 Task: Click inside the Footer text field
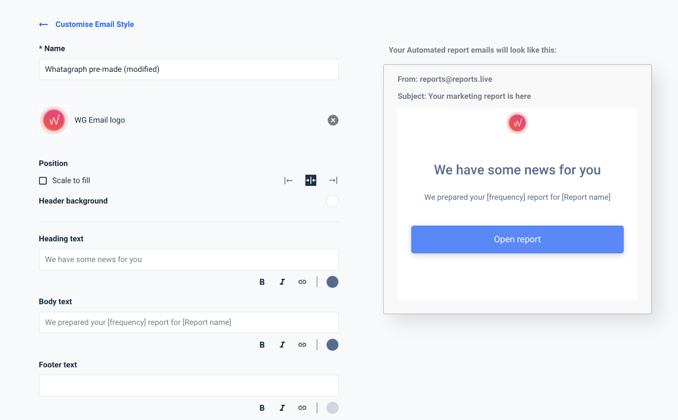click(189, 385)
